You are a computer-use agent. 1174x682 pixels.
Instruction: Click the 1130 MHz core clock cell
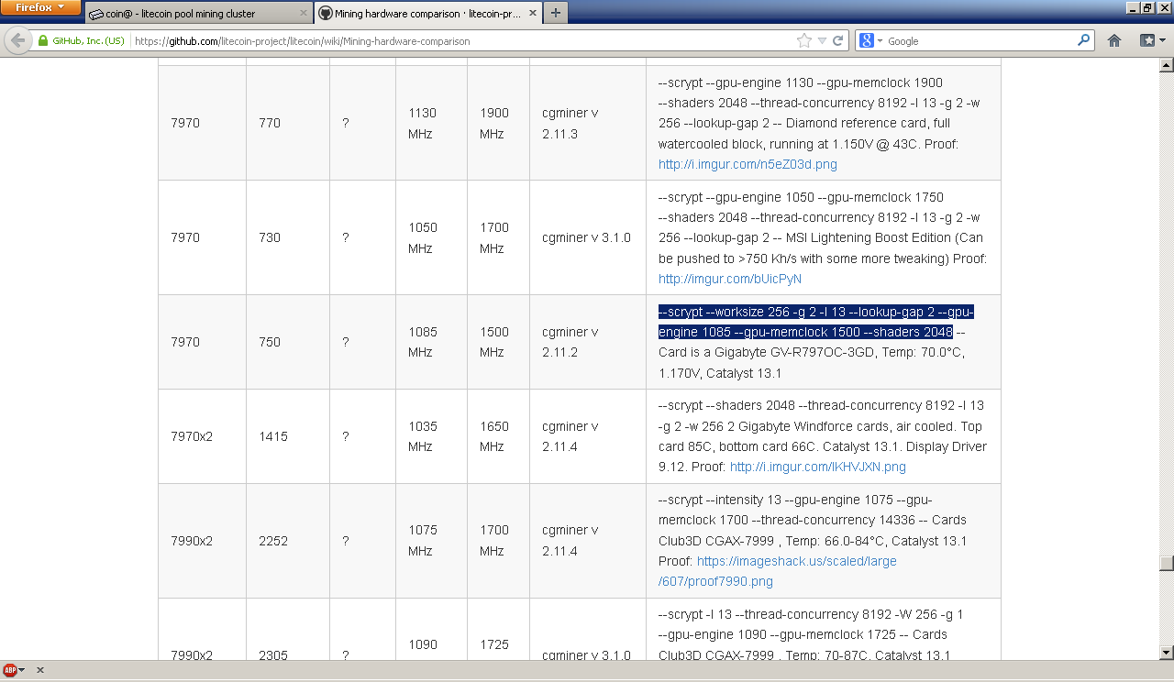[x=431, y=123]
